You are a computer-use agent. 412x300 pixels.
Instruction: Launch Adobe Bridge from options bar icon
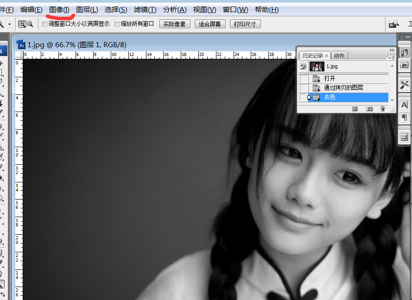tap(393, 24)
